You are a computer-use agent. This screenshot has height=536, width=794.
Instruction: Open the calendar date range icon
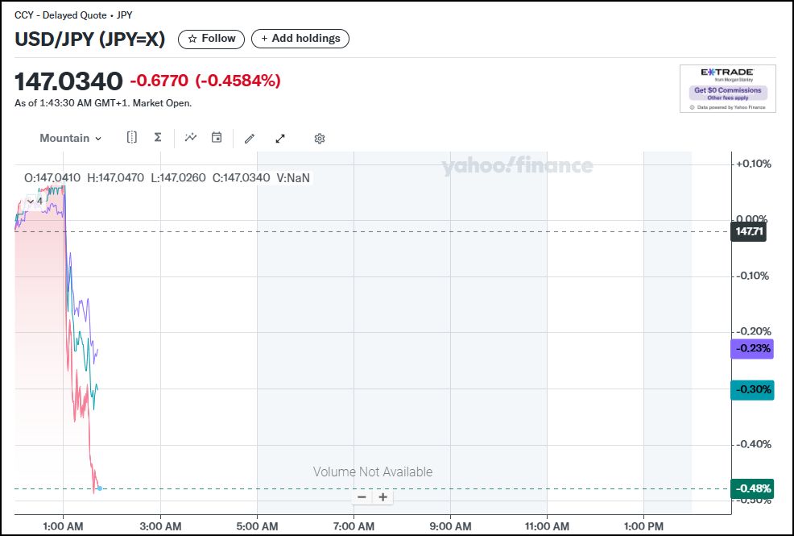click(x=217, y=137)
